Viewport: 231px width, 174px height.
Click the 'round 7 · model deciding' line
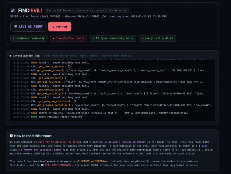[x=51, y=97]
